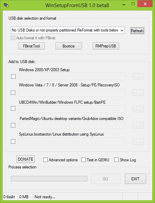Click the SysLinux source path field
This screenshot has width=155, height=203.
(x=72, y=142)
